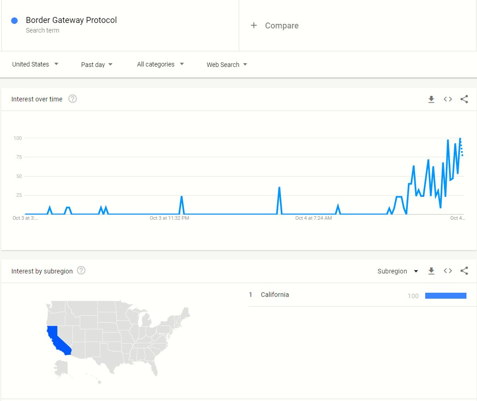Edit the Border Gateway Protocol search term
Screen dimensions: 477x401
(x=71, y=20)
